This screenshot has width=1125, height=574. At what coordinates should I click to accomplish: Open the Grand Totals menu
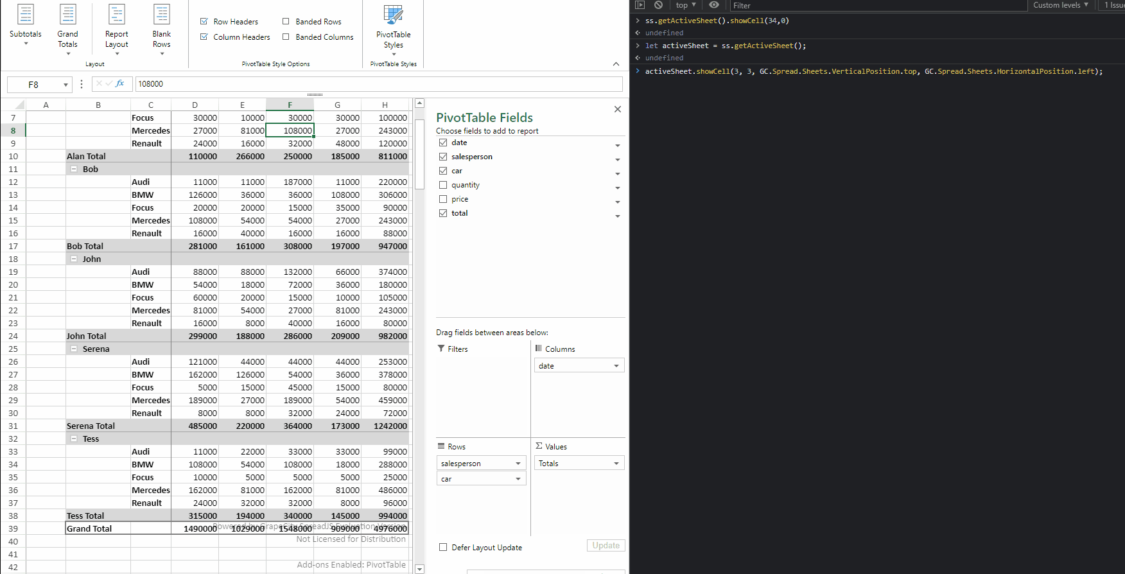[x=67, y=29]
